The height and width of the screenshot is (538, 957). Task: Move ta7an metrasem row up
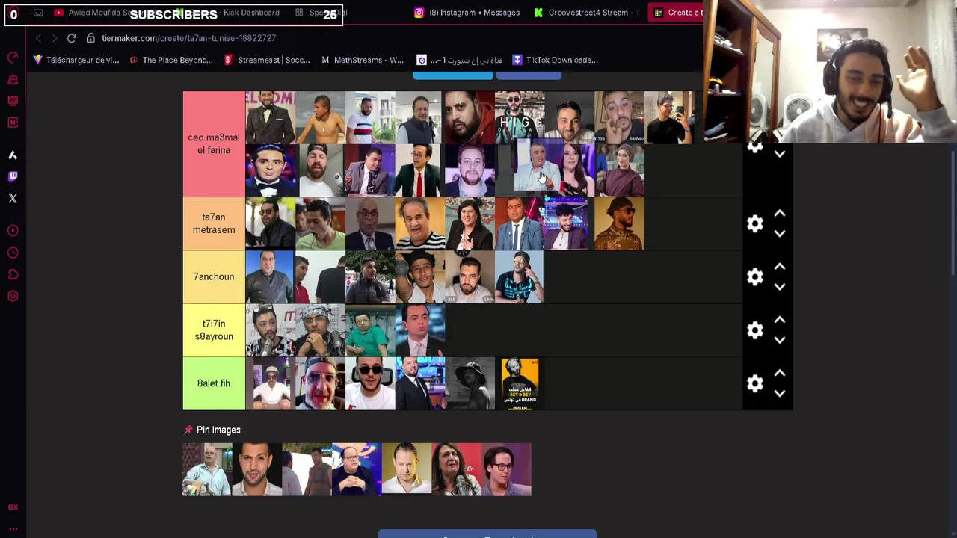click(780, 214)
